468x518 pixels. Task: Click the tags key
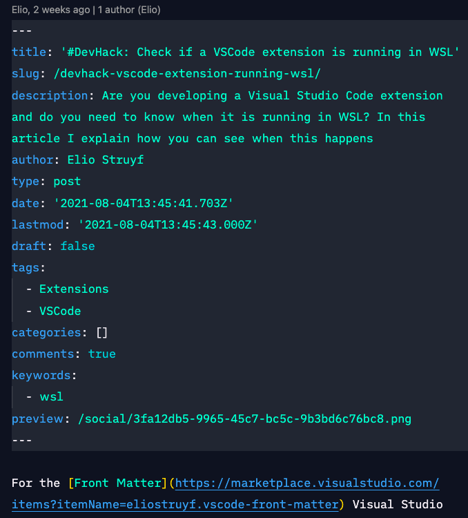click(x=26, y=267)
